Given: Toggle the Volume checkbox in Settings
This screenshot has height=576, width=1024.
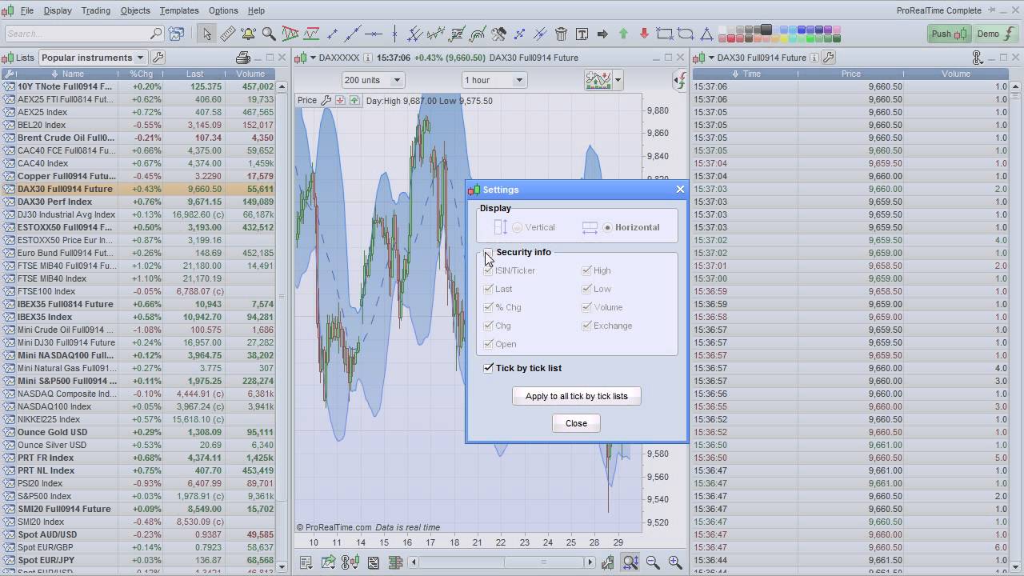Looking at the screenshot, I should click(x=586, y=307).
